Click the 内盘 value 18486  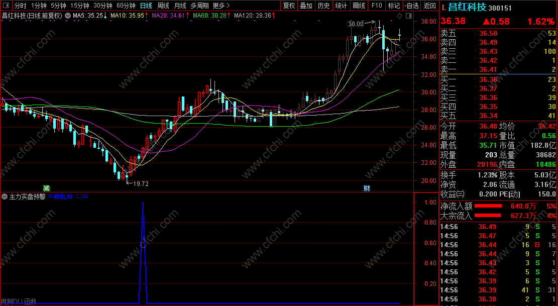click(x=545, y=164)
